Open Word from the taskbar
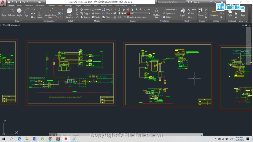 (35, 139)
